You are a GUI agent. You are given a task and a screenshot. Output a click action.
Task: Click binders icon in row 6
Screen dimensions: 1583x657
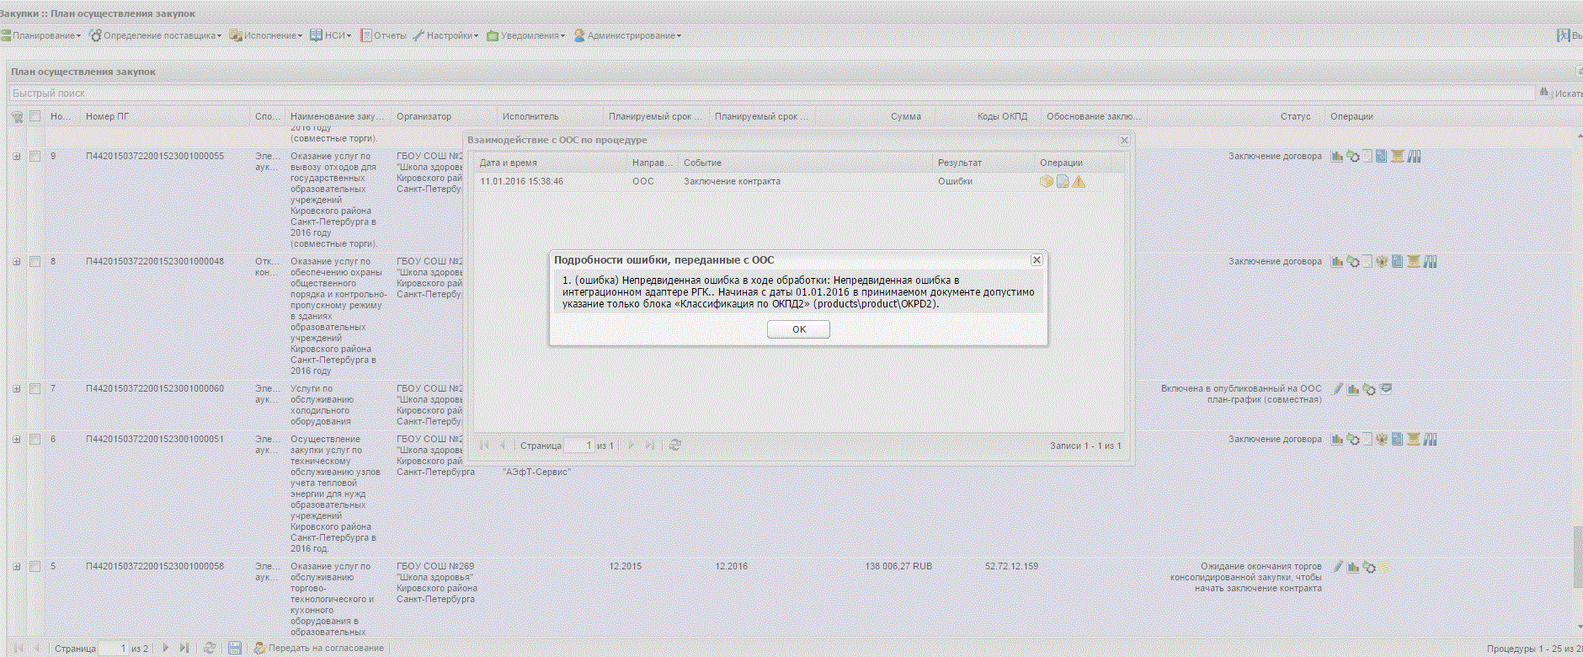tap(1430, 439)
